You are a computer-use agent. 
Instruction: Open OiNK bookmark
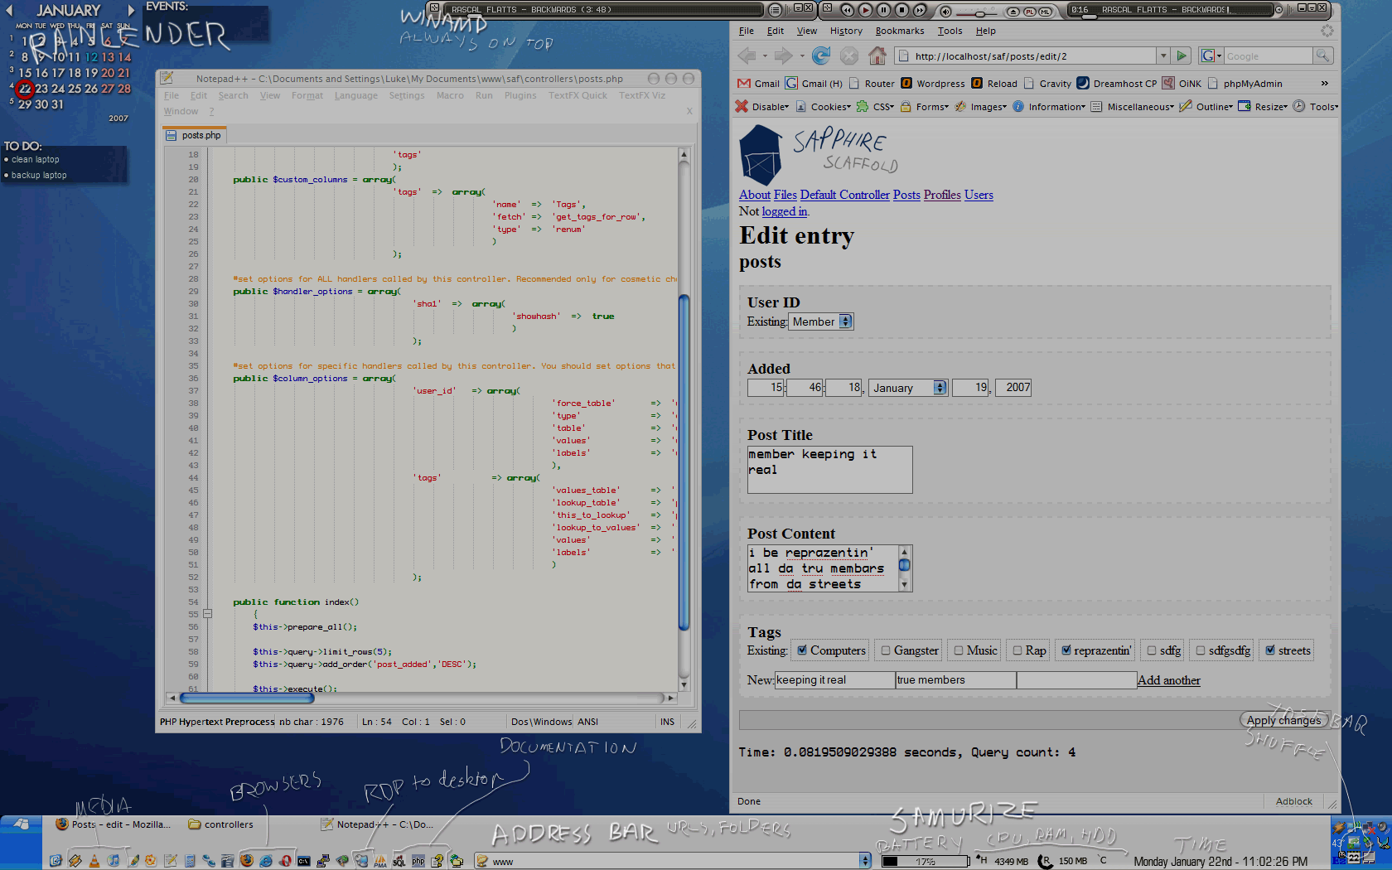pyautogui.click(x=1182, y=84)
